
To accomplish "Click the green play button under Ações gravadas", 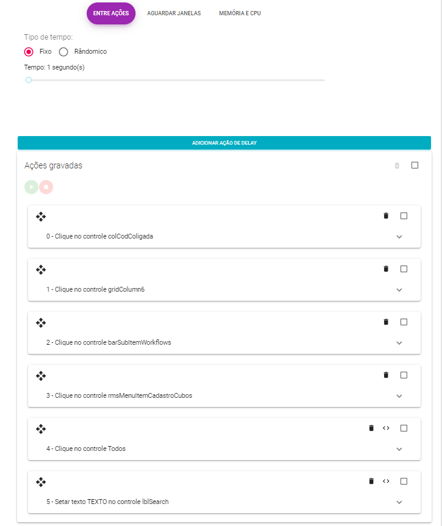I will (x=32, y=187).
